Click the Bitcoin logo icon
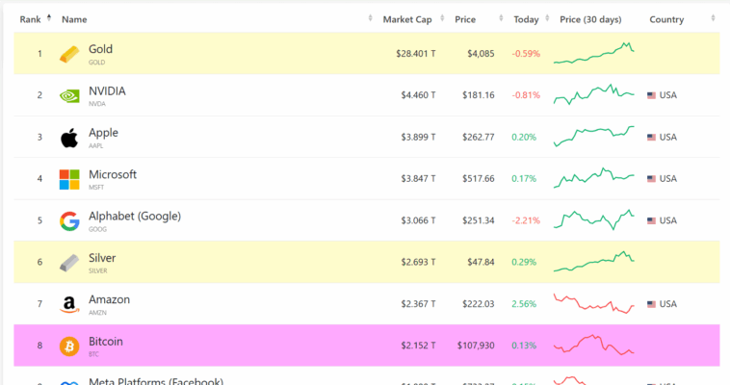Image resolution: width=730 pixels, height=385 pixels. point(69,346)
